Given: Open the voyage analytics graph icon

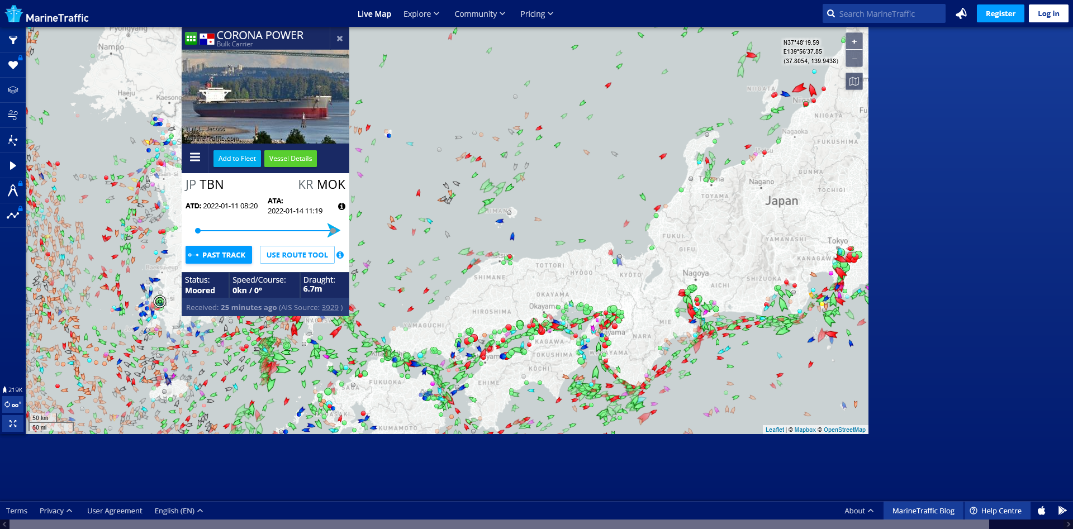Looking at the screenshot, I should (13, 216).
